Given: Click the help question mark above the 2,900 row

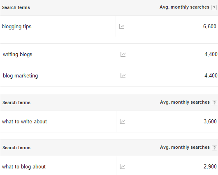Looking at the screenshot, I should point(214,148).
